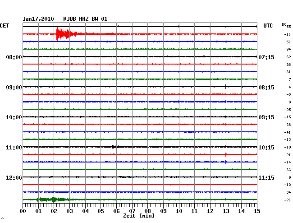Click minute 09 on the time axis
The width and height of the screenshot is (293, 223).
click(x=163, y=211)
